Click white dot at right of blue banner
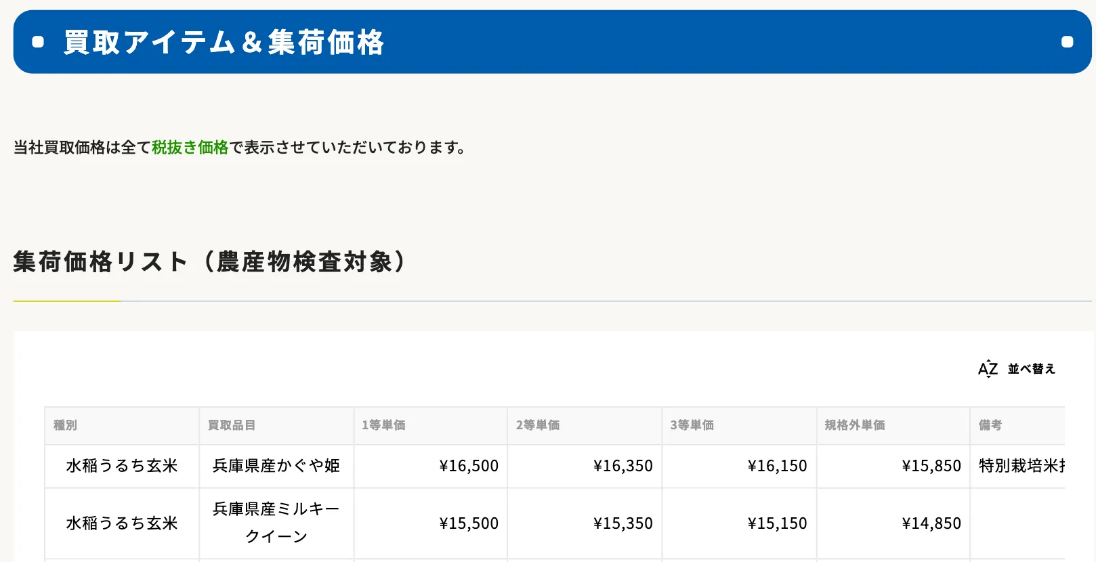 (1067, 42)
